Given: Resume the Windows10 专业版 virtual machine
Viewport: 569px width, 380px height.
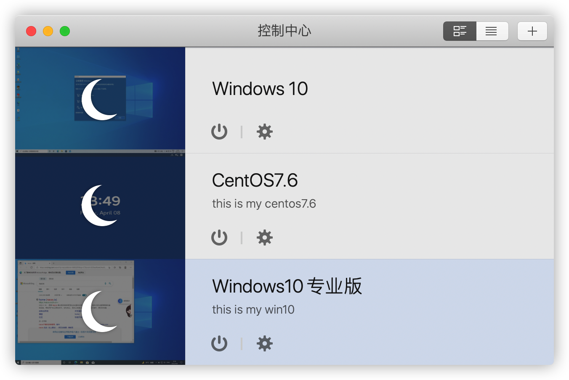Looking at the screenshot, I should click(219, 343).
